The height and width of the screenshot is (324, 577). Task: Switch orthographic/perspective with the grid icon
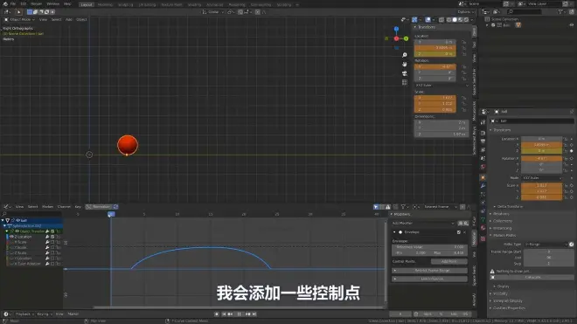click(405, 82)
